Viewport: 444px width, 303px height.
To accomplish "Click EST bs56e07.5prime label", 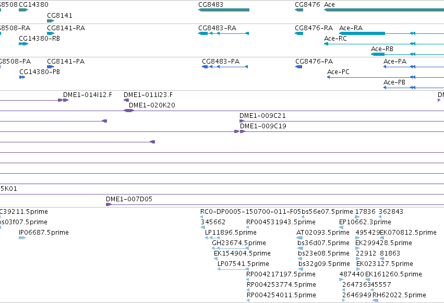I will (x=327, y=212).
